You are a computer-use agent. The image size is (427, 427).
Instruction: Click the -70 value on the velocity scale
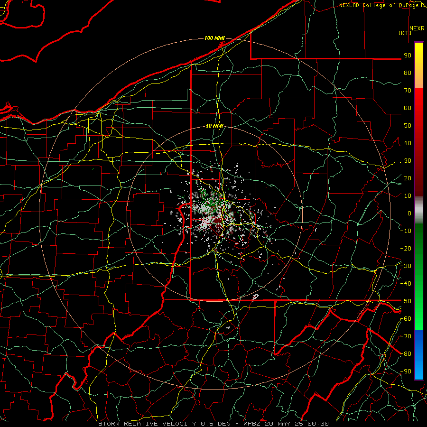point(406,336)
